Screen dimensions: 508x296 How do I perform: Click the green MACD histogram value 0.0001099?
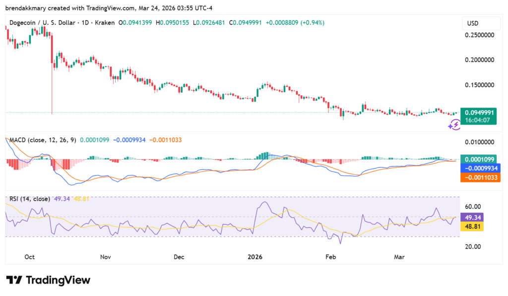tap(479, 159)
